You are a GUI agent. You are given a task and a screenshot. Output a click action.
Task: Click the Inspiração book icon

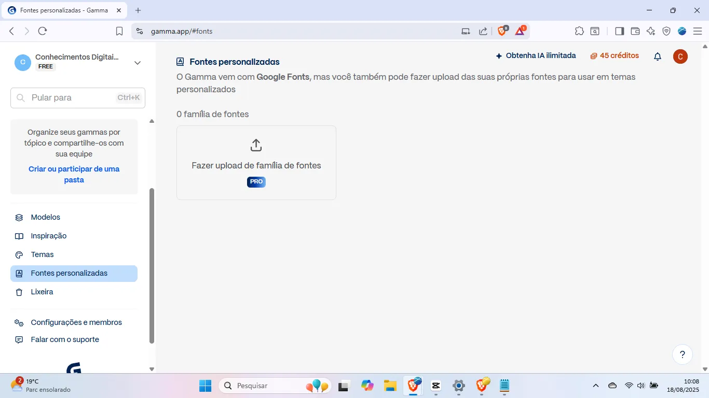(19, 236)
